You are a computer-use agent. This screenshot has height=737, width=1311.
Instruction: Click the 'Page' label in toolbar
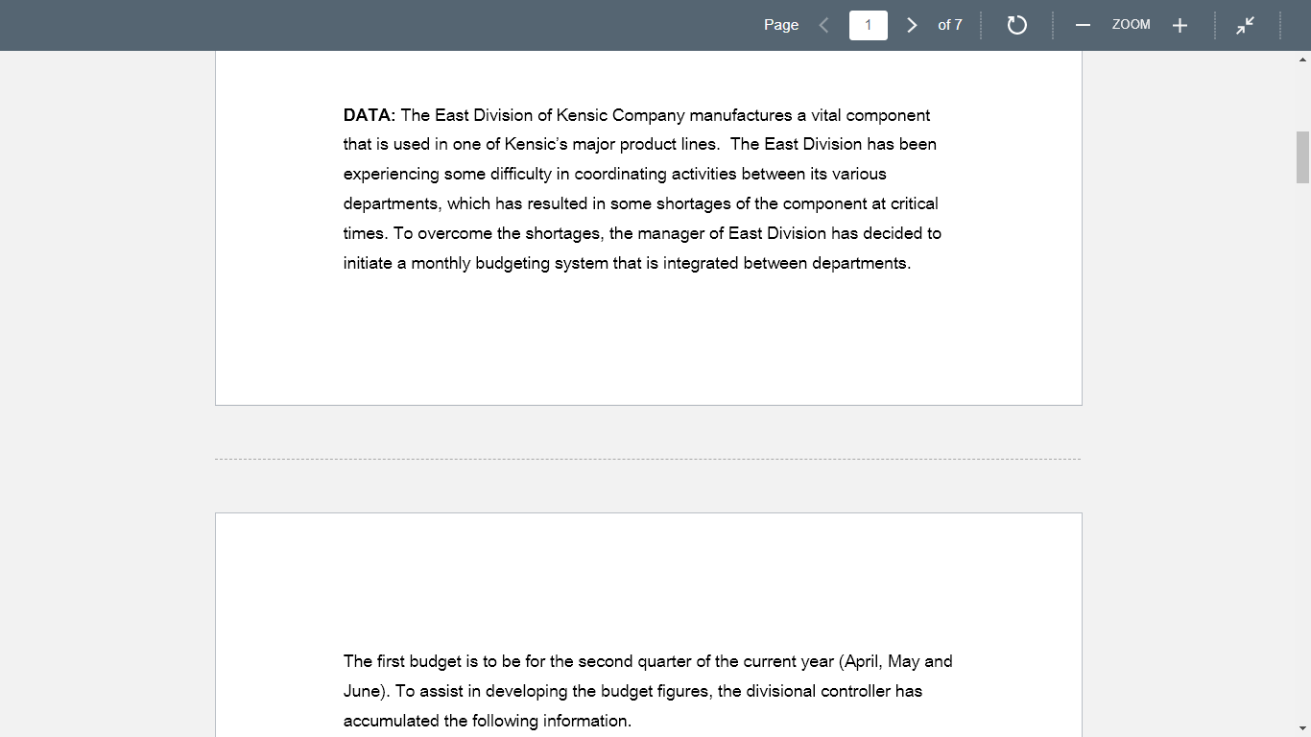pos(781,25)
